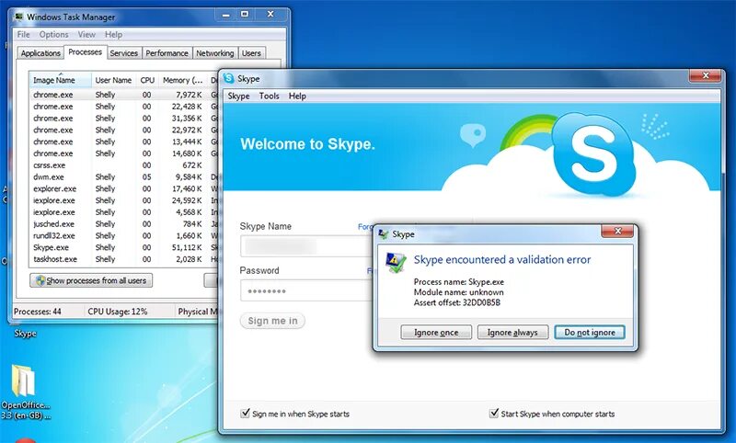Click the Password input field
Viewport: 736px width, 443px height.
click(x=306, y=290)
